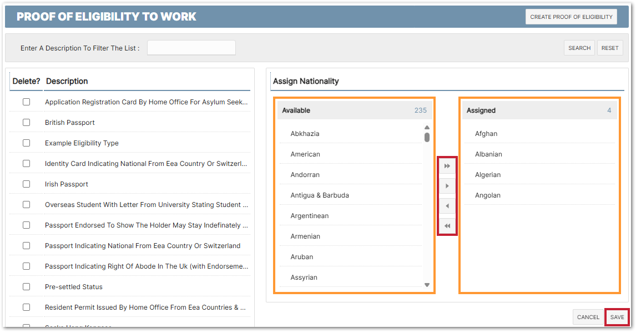The height and width of the screenshot is (333, 636).
Task: Save the nationality assignment
Action: 617,317
